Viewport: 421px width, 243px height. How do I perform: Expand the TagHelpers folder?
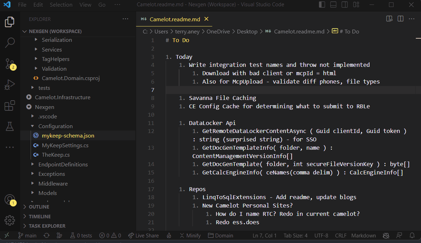(x=55, y=59)
